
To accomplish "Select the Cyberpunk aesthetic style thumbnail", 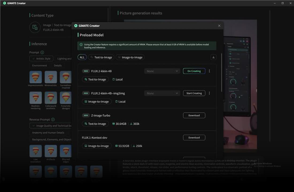I will coord(51,98).
